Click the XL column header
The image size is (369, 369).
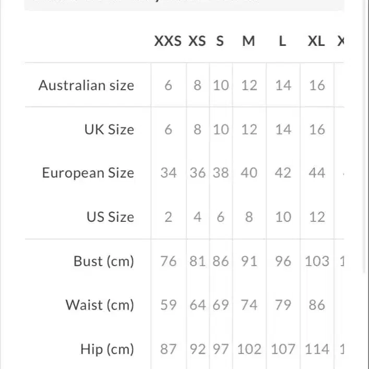[316, 41]
